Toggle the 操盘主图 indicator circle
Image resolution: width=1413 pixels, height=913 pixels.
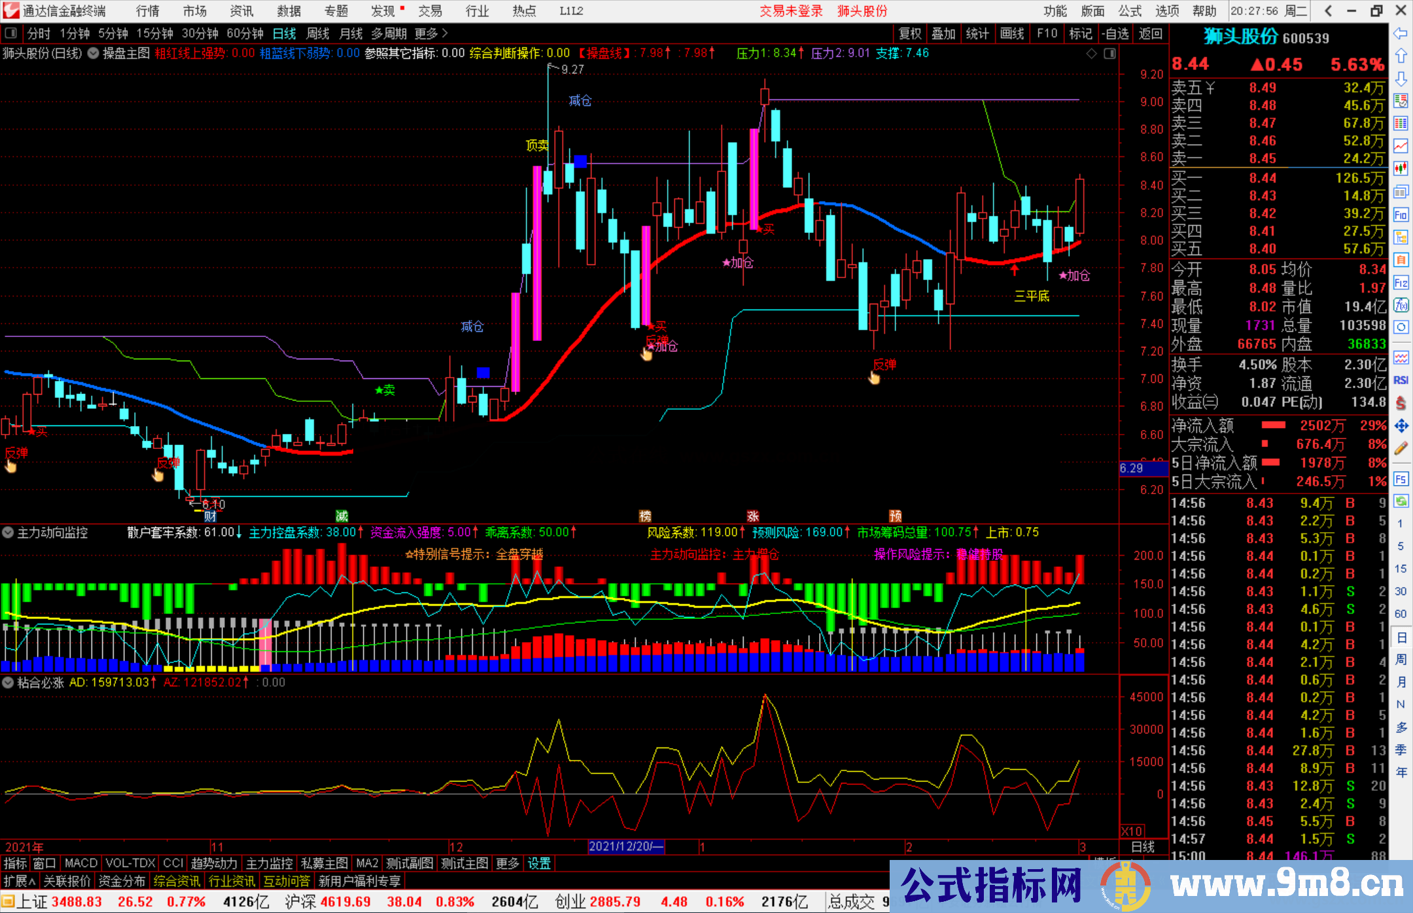(x=94, y=53)
